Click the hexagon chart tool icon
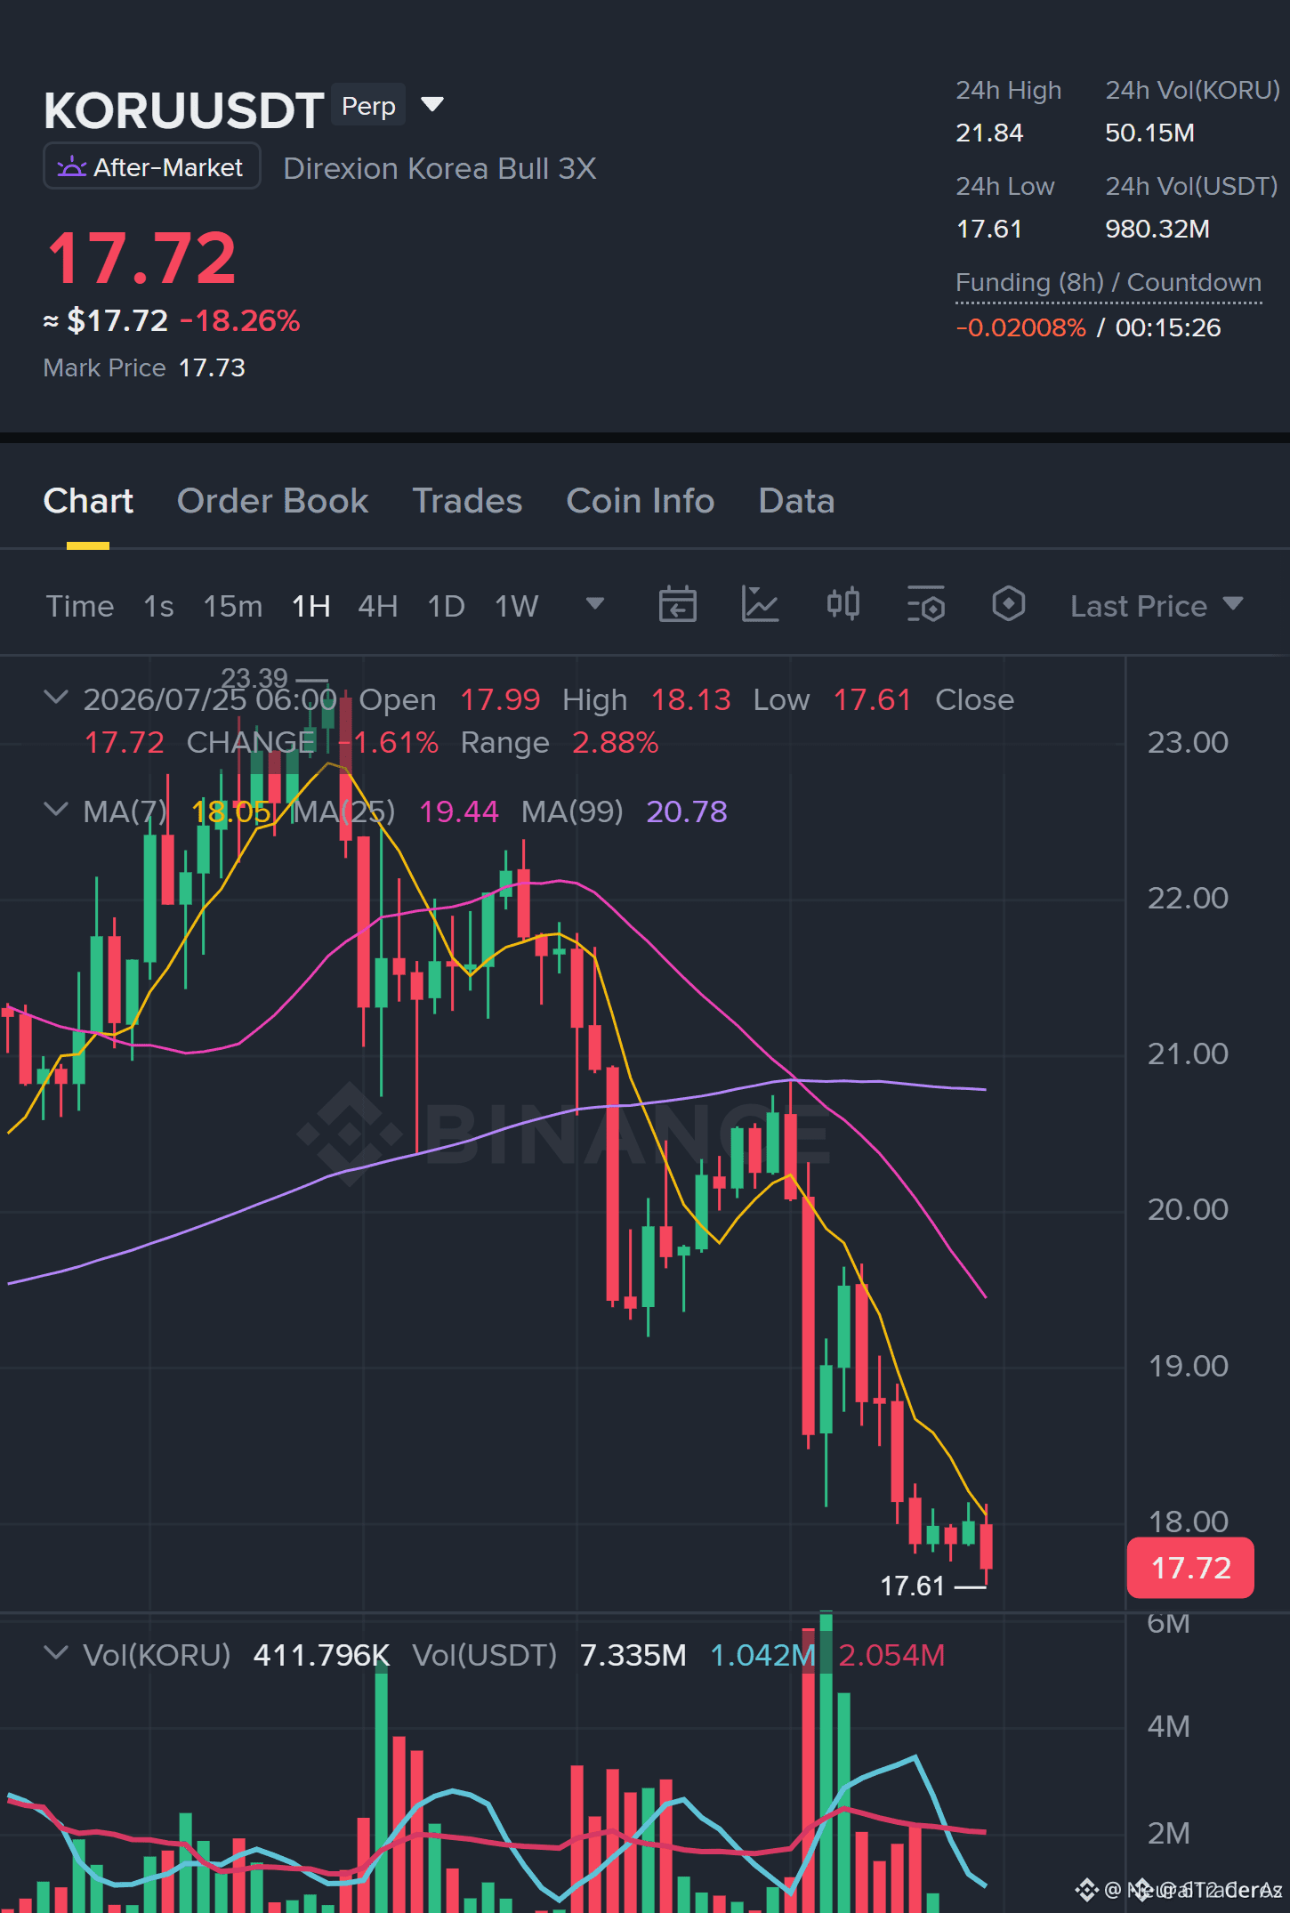Viewport: 1290px width, 1913px height. [x=1008, y=604]
